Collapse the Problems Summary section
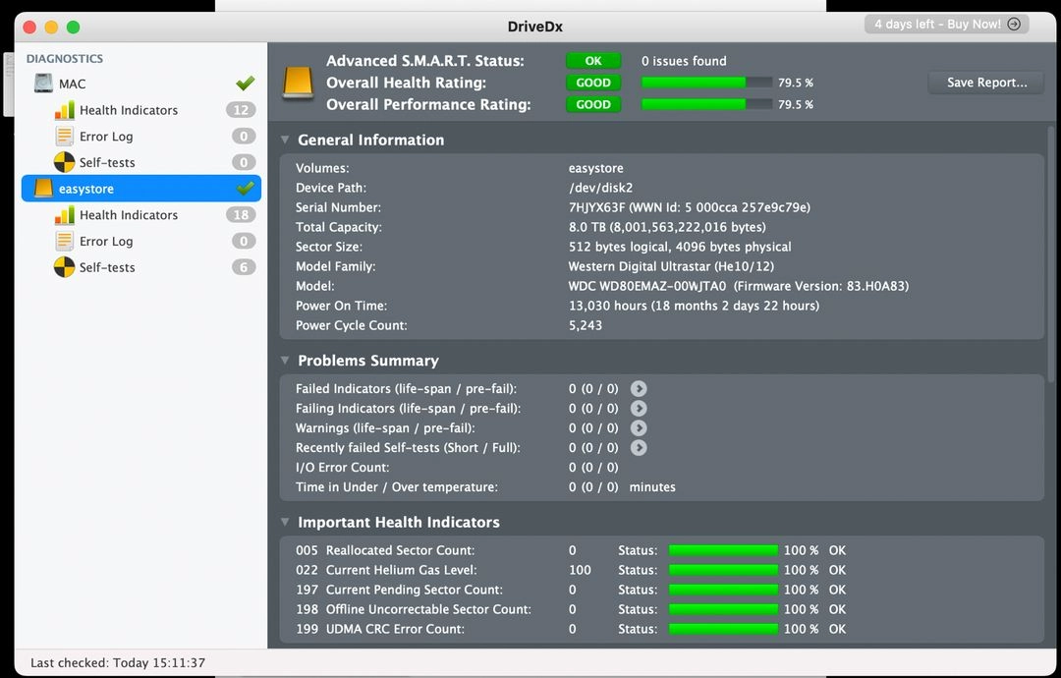The height and width of the screenshot is (678, 1061). click(x=286, y=361)
